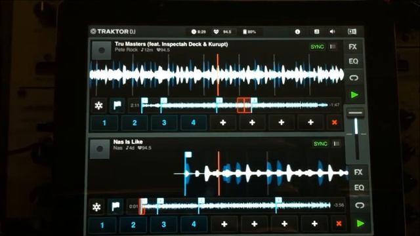Viewport: 420px width, 236px height.
Task: Trigger hotcue 2 on the Nas Is Like deck
Action: point(133,225)
